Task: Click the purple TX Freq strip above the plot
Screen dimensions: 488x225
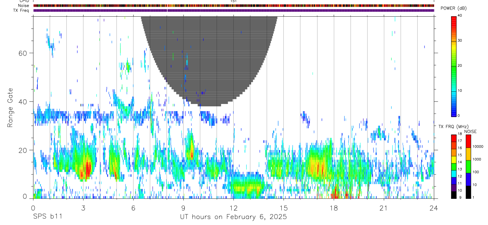Action: tap(233, 10)
